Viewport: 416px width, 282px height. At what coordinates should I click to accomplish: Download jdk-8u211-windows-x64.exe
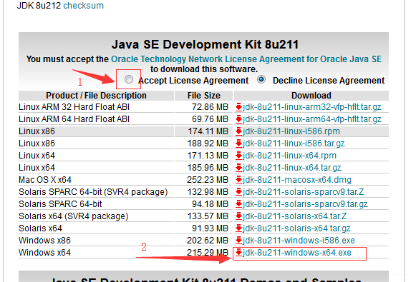coord(297,253)
